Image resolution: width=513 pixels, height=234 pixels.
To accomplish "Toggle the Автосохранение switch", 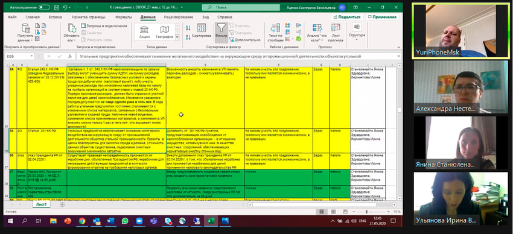I will (44, 7).
